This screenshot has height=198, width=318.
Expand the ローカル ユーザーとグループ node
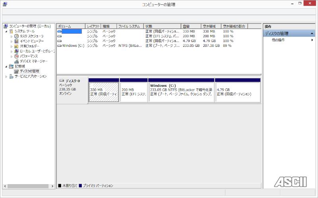12,52
